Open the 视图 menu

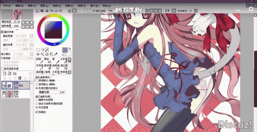(x=82, y=6)
